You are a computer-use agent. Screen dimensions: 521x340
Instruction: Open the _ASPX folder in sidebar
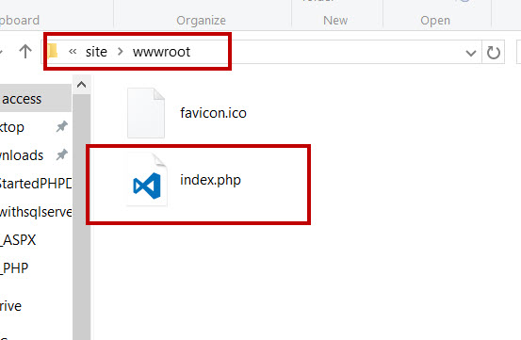point(18,240)
